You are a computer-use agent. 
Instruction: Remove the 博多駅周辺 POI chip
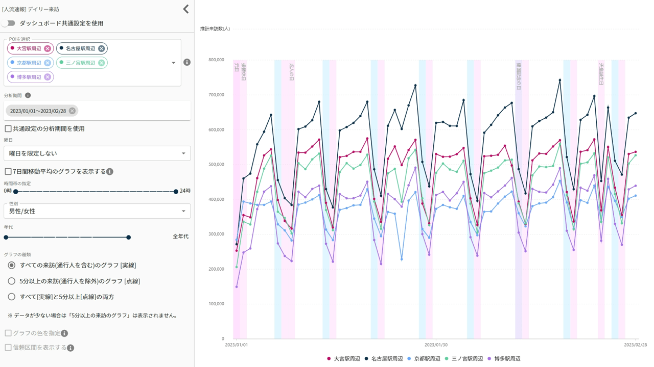point(48,77)
